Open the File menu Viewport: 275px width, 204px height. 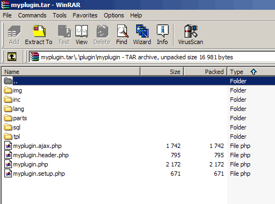pyautogui.click(x=7, y=15)
